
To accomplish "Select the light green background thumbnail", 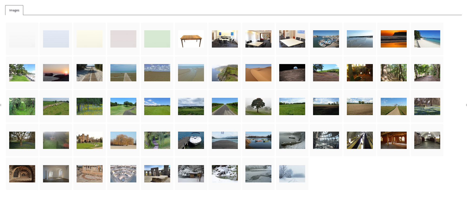I will click(x=157, y=39).
